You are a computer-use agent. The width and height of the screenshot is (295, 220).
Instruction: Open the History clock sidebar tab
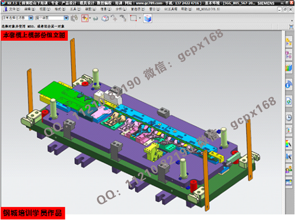289,118
